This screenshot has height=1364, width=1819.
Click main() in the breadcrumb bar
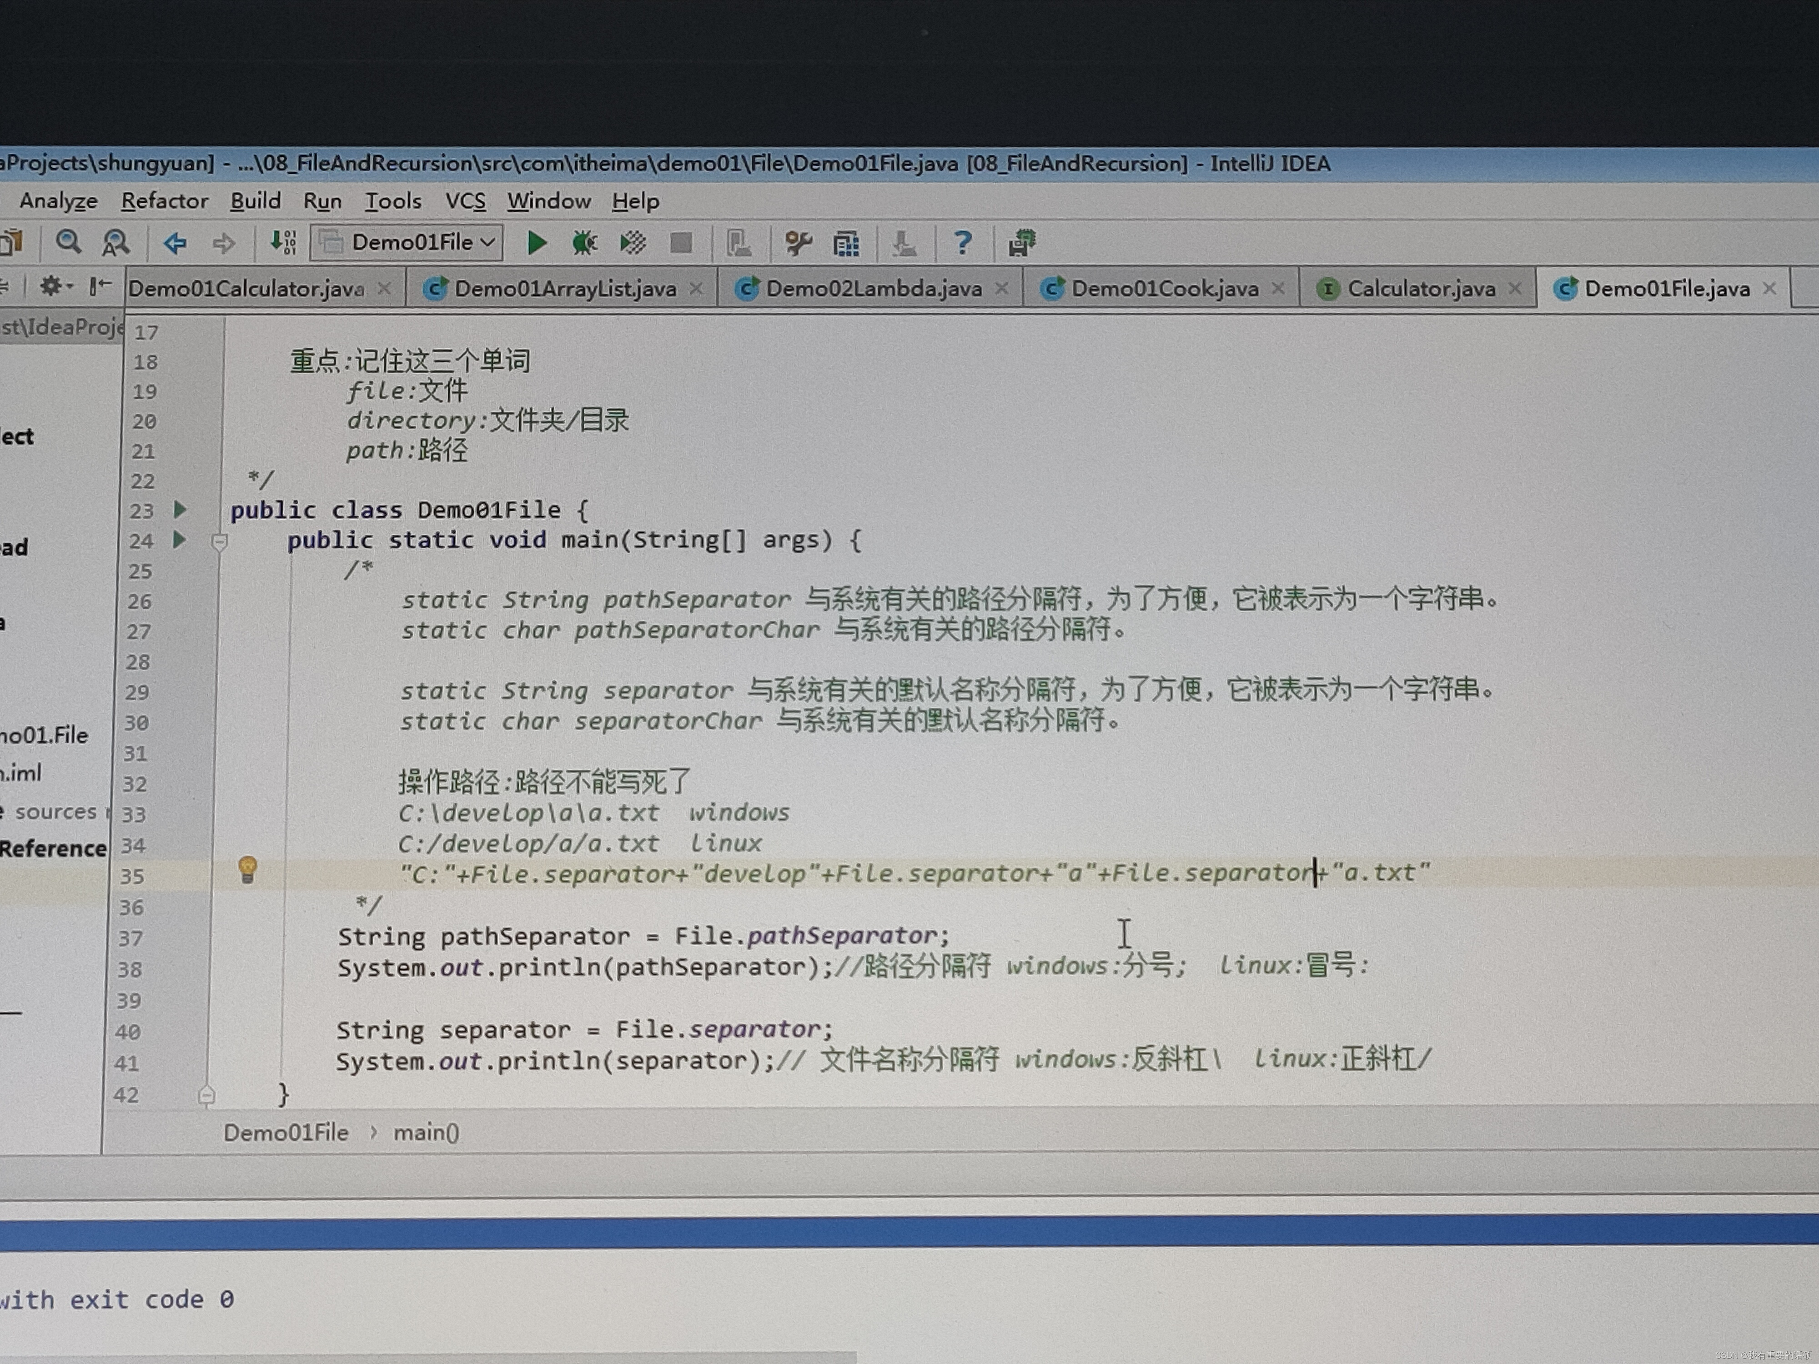coord(426,1133)
